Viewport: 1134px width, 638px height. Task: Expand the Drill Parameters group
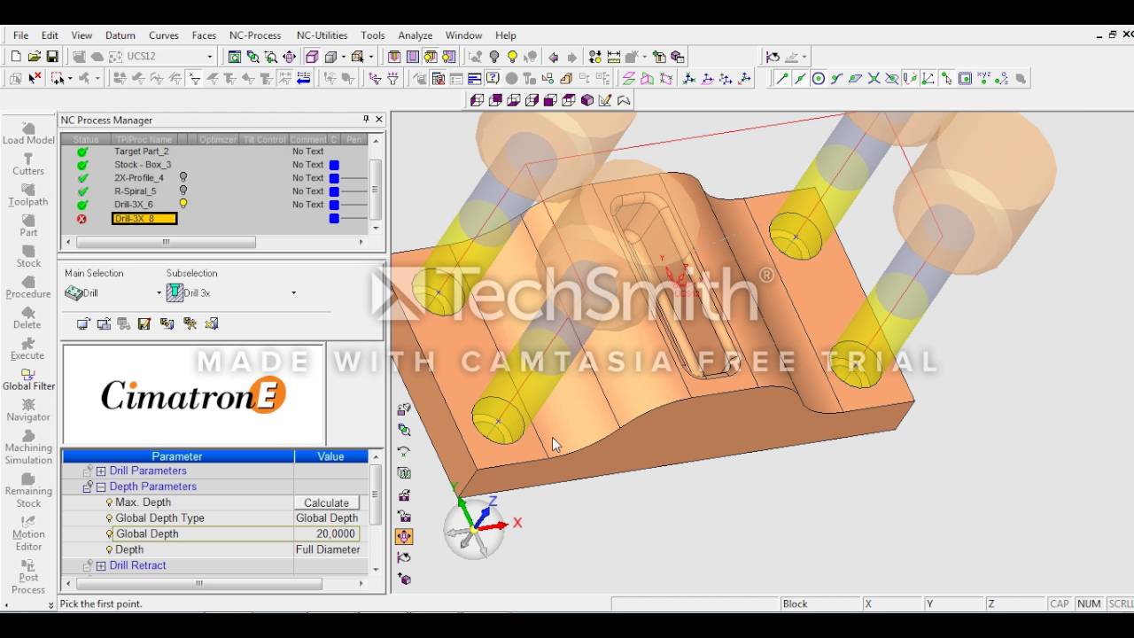click(x=101, y=471)
